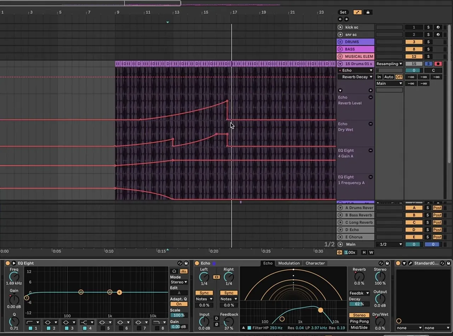Viewport: 453px width, 336px height.
Task: Toggle the Echo device activator
Action: pyautogui.click(x=197, y=263)
